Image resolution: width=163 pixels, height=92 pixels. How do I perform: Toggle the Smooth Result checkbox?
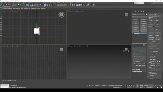point(149,56)
